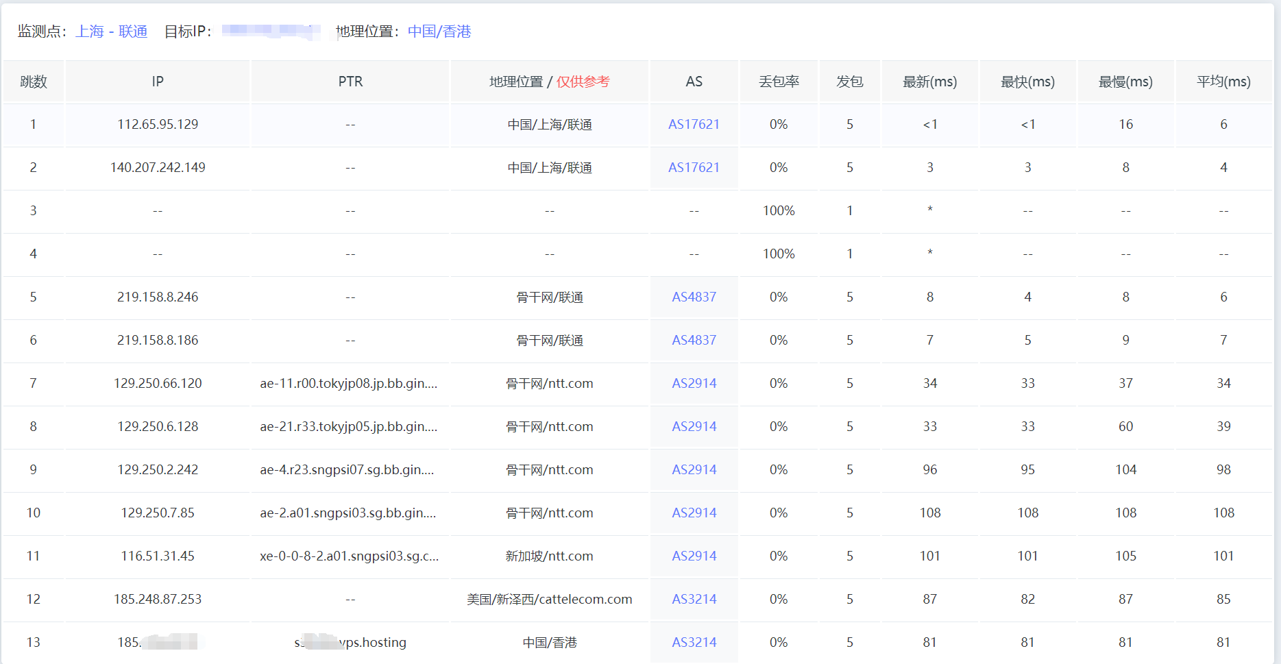Viewport: 1281px width, 664px height.
Task: Select 中国/上海/联通 in hop 1 row
Action: click(x=550, y=124)
